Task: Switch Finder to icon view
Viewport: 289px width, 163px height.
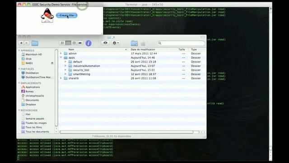Action: point(62,43)
